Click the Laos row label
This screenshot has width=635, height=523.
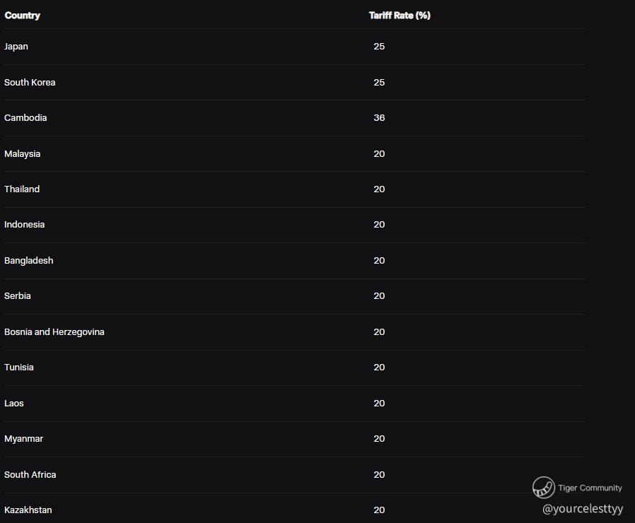(x=14, y=403)
